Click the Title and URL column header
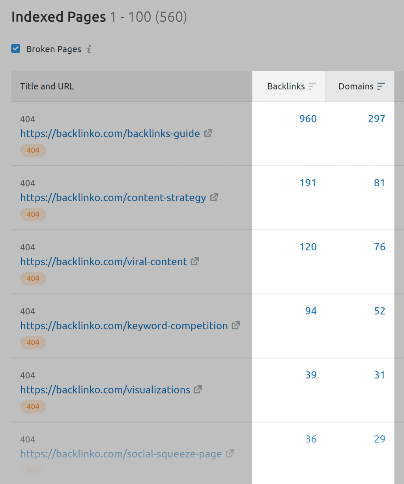404x484 pixels. click(x=47, y=86)
